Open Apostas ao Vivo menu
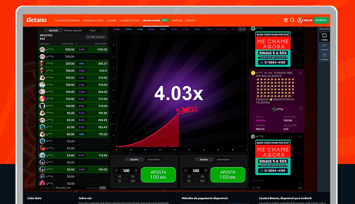The height and width of the screenshot is (204, 355). (93, 20)
